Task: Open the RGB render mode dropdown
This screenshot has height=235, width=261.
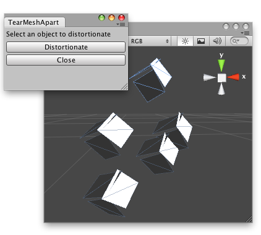Action: [x=150, y=41]
